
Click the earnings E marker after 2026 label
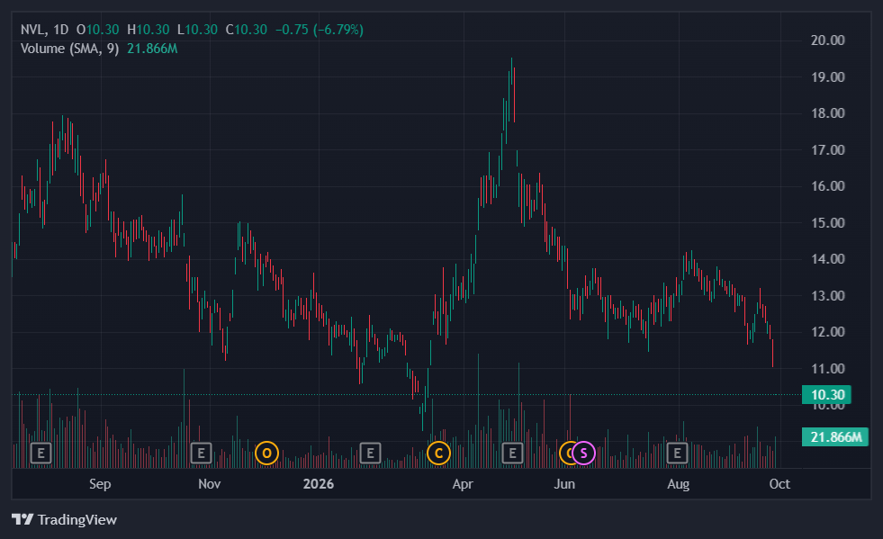point(370,453)
